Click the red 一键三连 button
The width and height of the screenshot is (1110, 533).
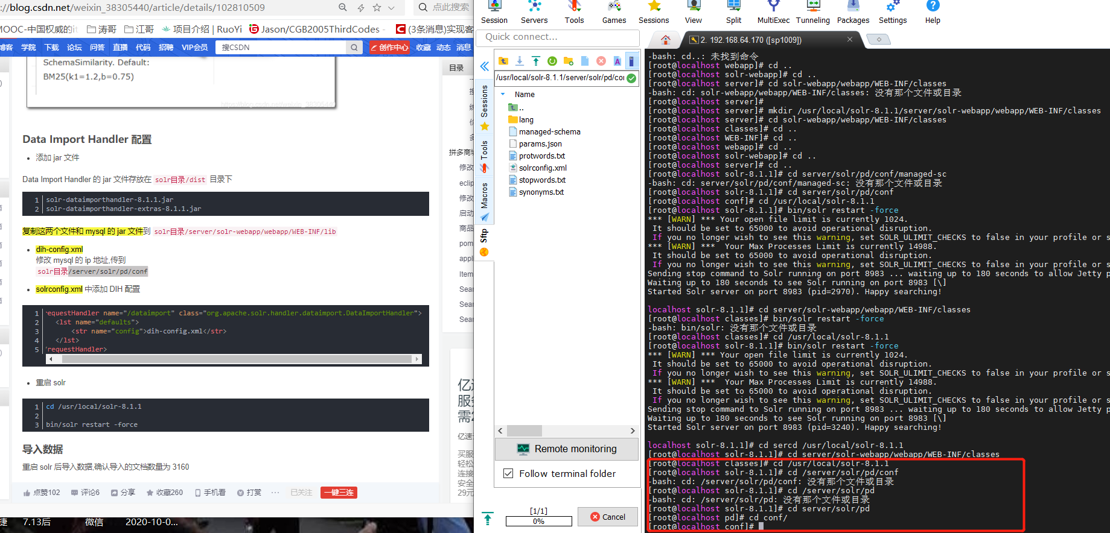(339, 493)
